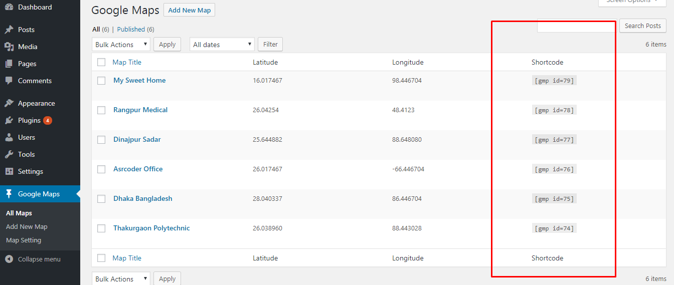Select the Pages icon in sidebar

[x=9, y=64]
